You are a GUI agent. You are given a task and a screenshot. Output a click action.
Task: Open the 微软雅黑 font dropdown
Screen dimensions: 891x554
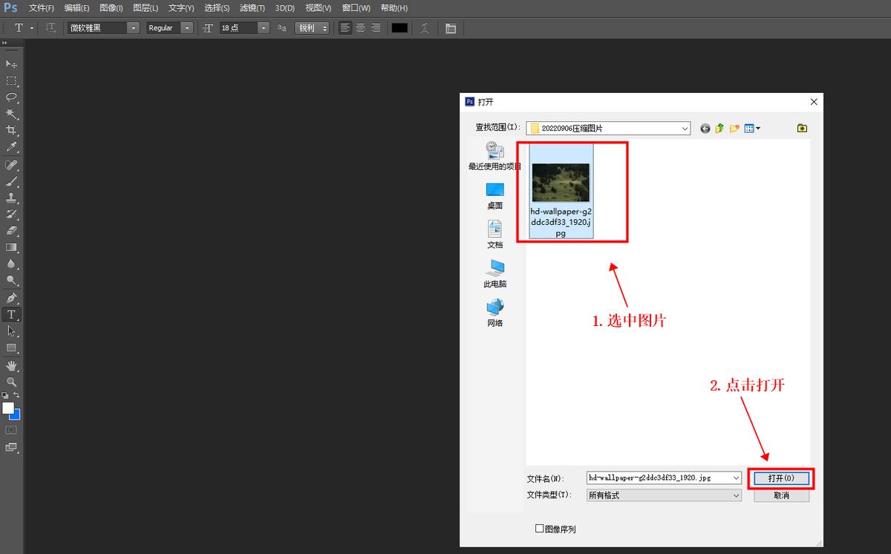132,27
